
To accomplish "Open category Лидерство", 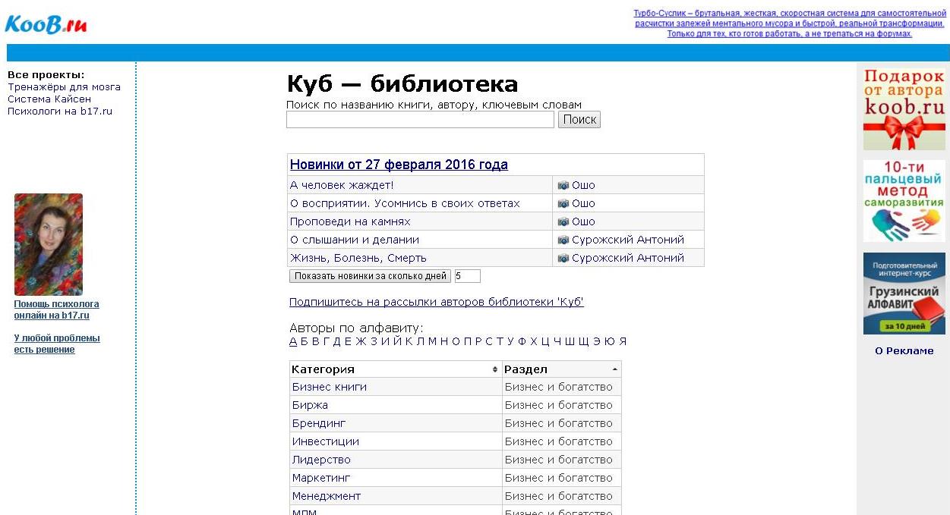I will point(321,460).
